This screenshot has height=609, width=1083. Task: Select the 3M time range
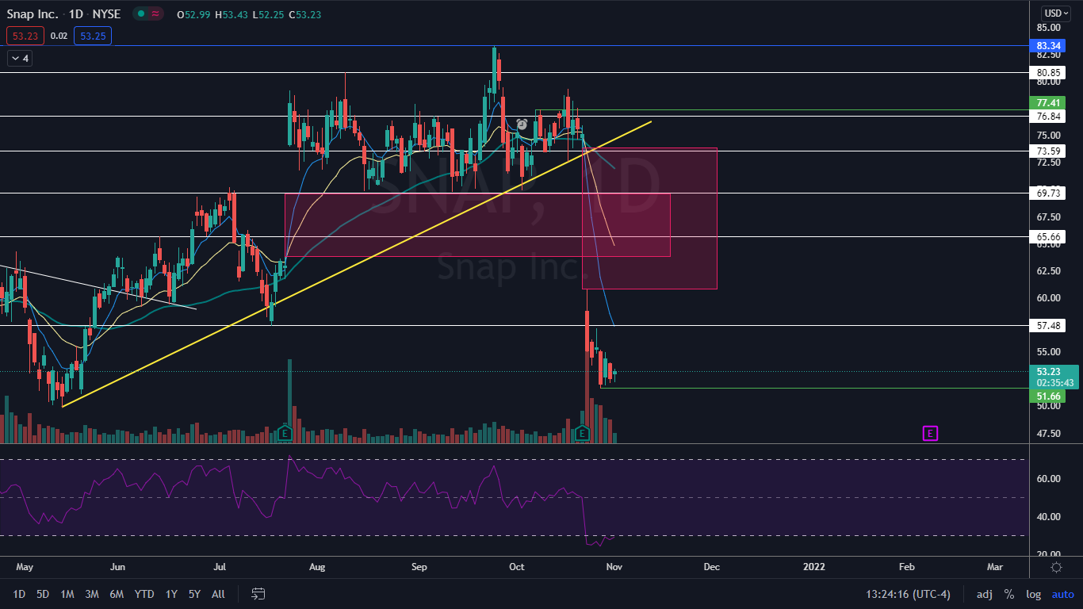click(92, 594)
